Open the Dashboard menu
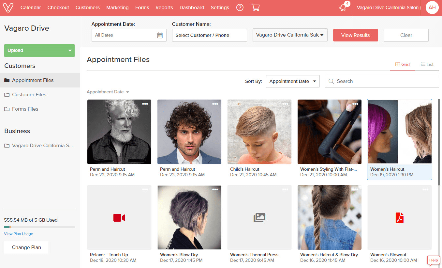This screenshot has width=442, height=268. click(x=192, y=8)
